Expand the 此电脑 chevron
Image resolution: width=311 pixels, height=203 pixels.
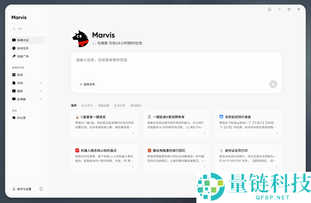pos(41,99)
